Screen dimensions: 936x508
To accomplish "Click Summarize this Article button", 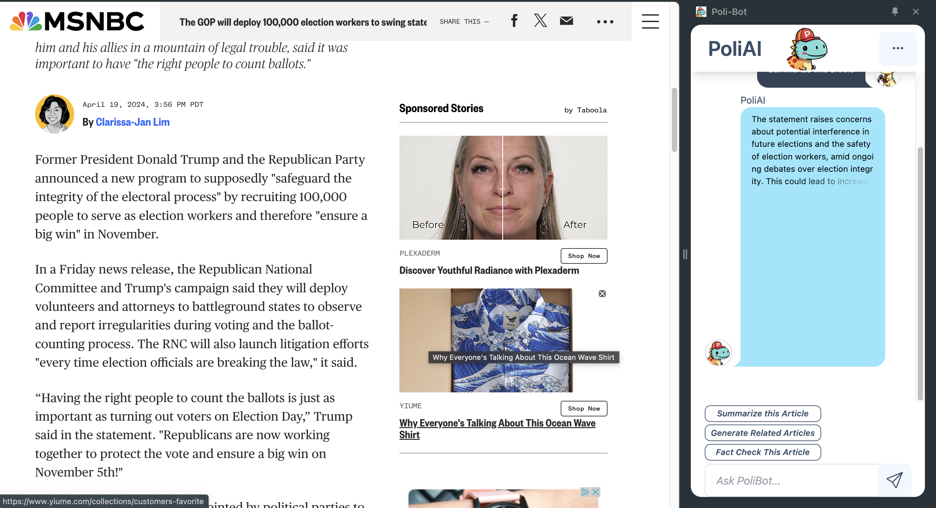I will coord(762,414).
